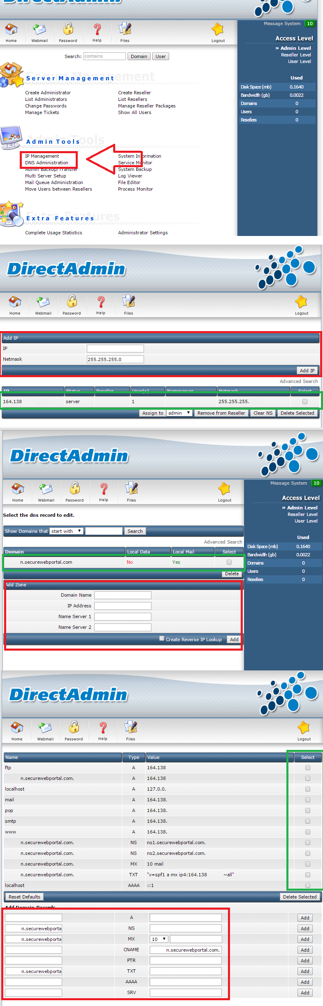Click Password padlock icon on DNS records screen
Image resolution: width=323 pixels, height=1006 pixels.
click(74, 727)
